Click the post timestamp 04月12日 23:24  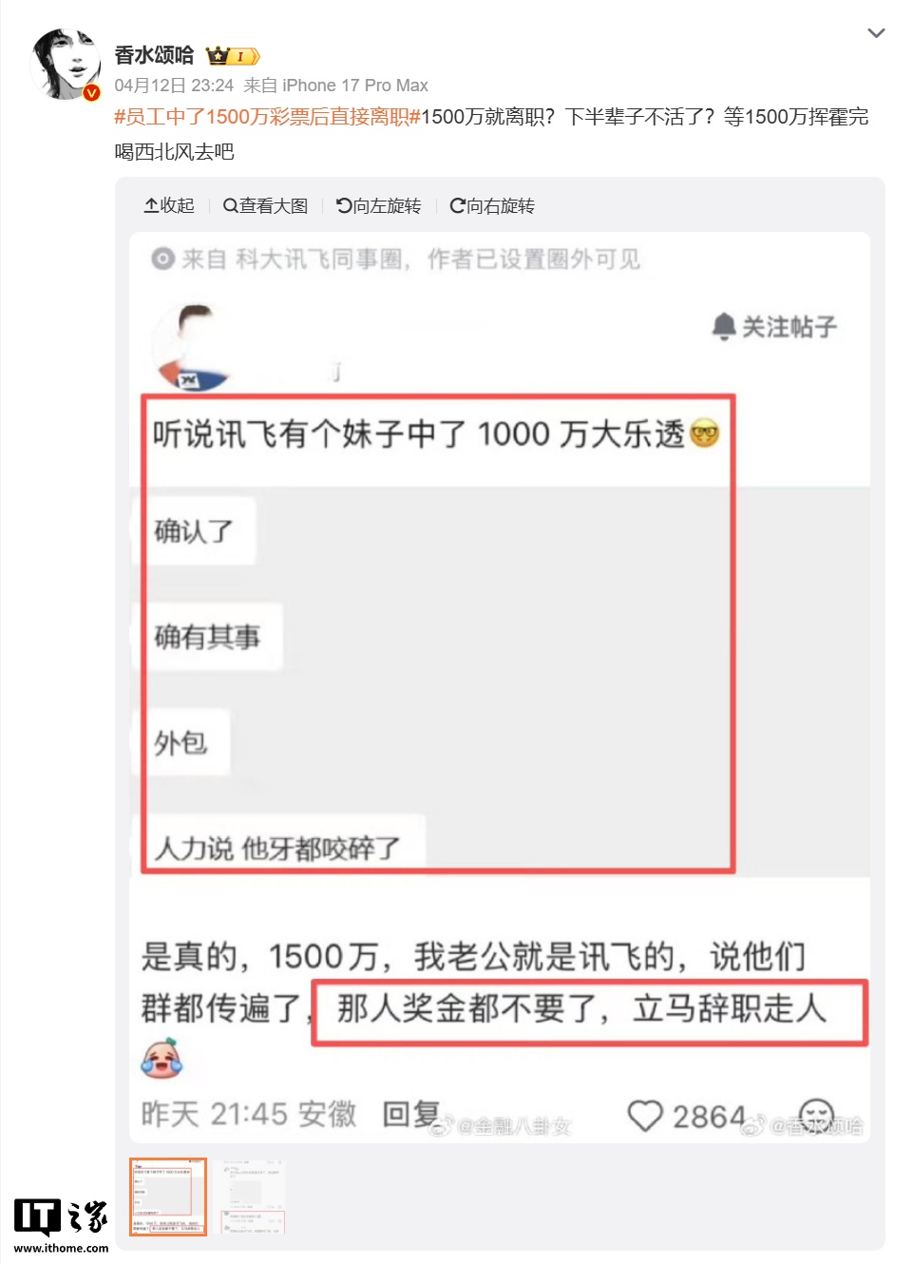tap(174, 86)
